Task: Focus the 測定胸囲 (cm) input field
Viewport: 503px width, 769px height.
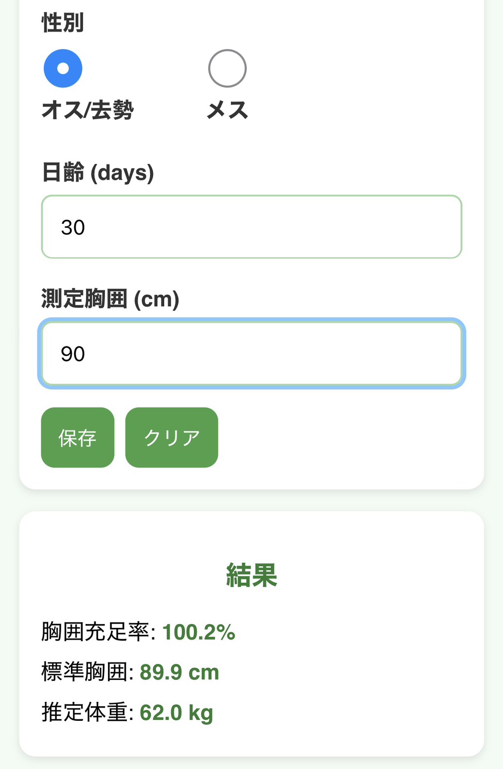Action: pos(251,354)
